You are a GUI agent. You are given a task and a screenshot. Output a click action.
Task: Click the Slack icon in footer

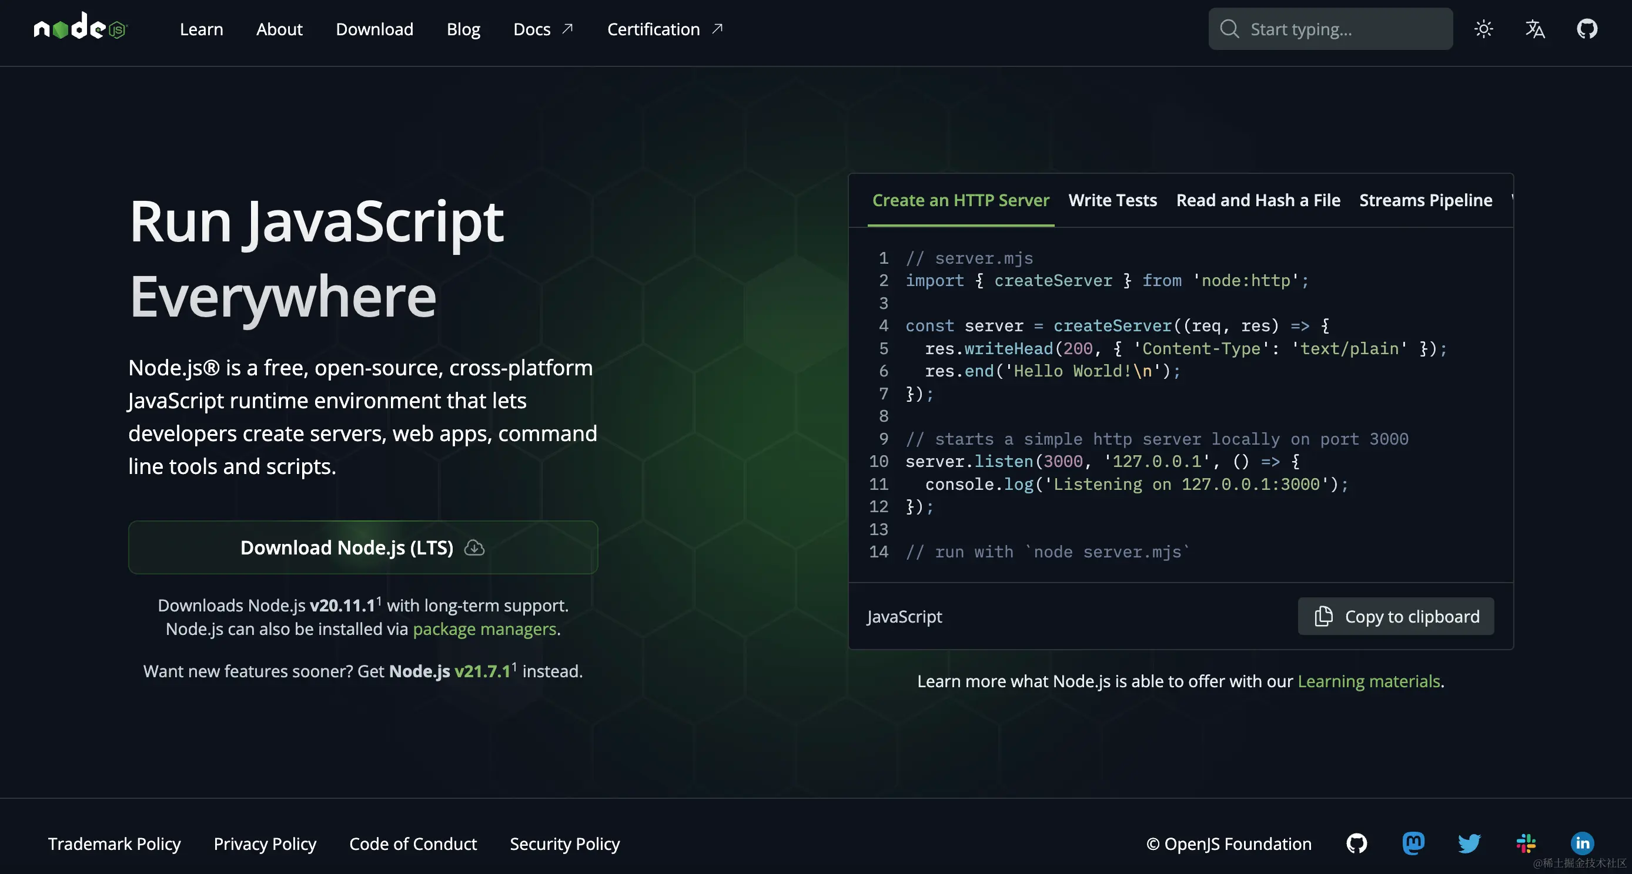point(1526,843)
